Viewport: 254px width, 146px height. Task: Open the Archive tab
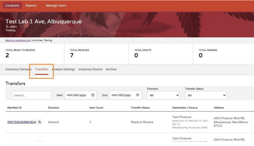pos(111,69)
